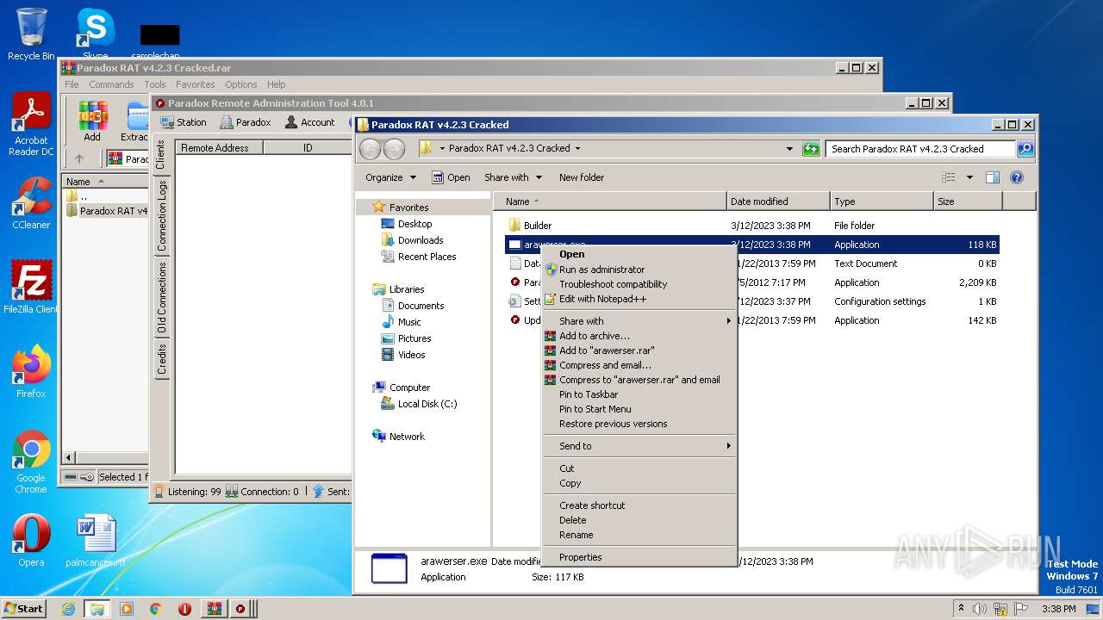Click the WinRAR Add toolbar icon

[x=92, y=121]
